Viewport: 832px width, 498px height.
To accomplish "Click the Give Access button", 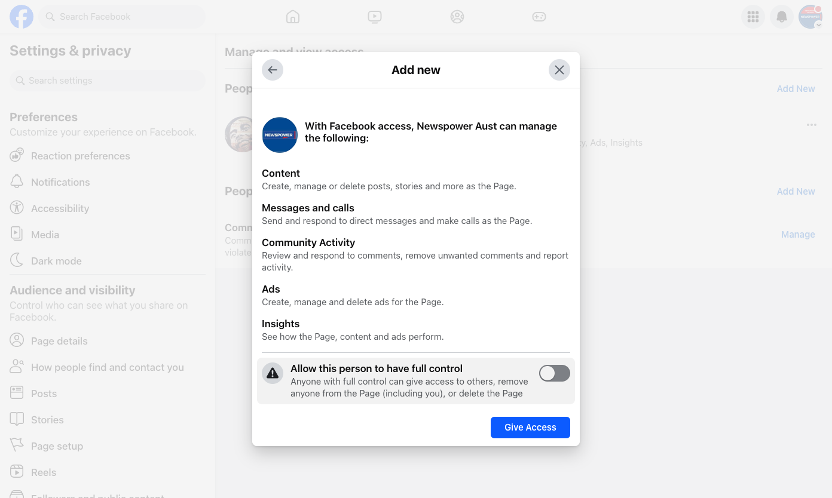I will tap(530, 428).
